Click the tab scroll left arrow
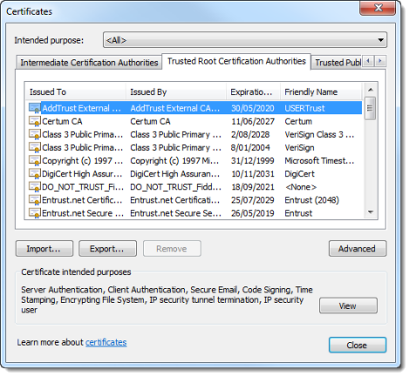Image resolution: width=410 pixels, height=377 pixels. 368,61
